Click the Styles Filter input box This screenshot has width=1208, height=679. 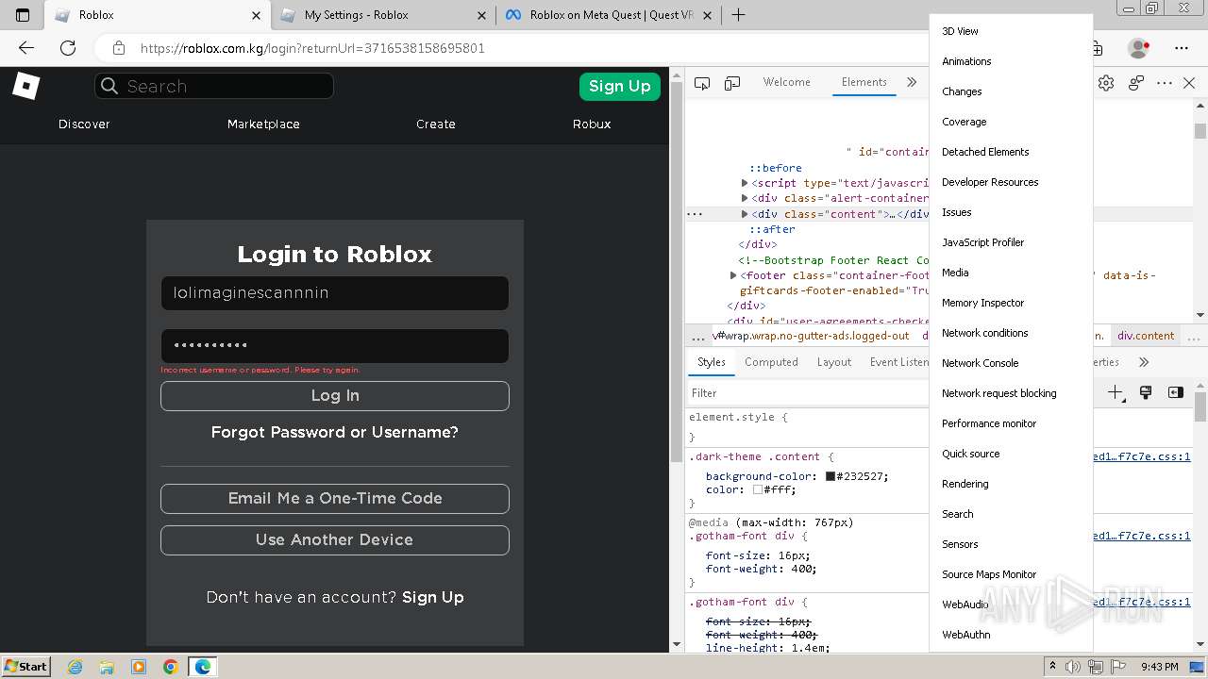tap(808, 393)
